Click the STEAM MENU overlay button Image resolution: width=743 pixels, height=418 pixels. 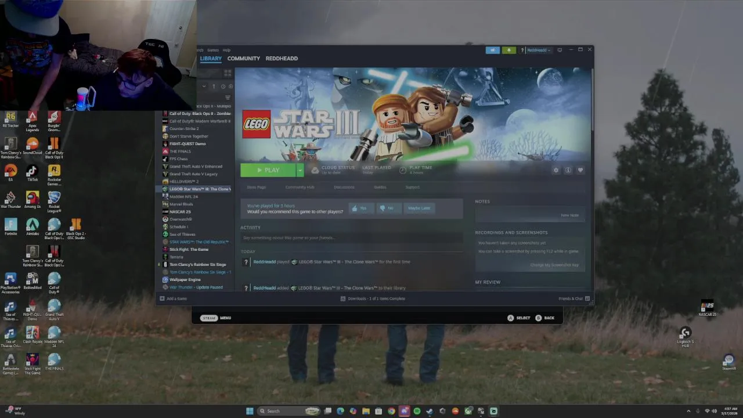pos(216,318)
